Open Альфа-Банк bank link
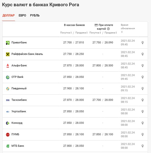This screenshot has height=153, width=151. click(19, 65)
